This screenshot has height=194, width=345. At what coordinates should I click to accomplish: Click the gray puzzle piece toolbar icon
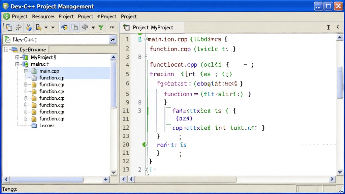coord(85,27)
